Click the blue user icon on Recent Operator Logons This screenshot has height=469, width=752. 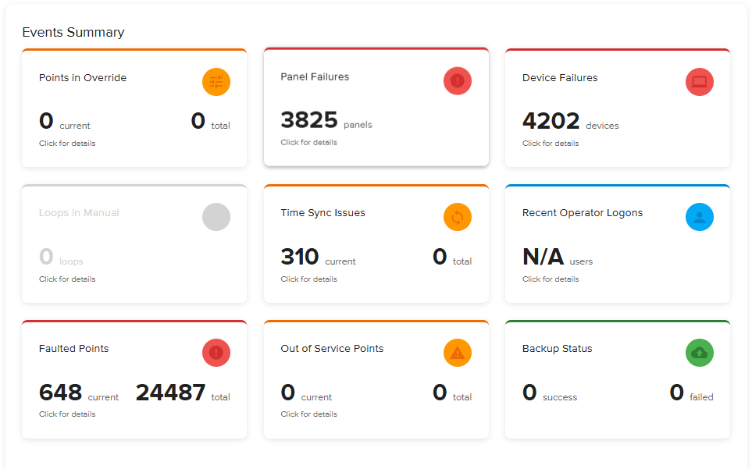tap(700, 217)
